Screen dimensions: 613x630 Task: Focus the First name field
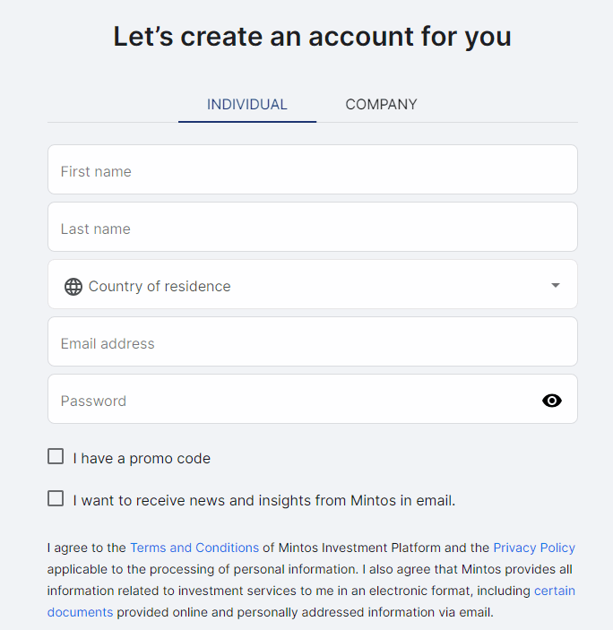[312, 170]
